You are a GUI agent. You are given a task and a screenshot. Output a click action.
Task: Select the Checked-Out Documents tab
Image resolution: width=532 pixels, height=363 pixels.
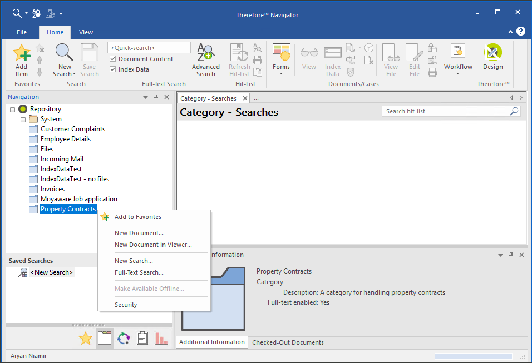pos(288,342)
